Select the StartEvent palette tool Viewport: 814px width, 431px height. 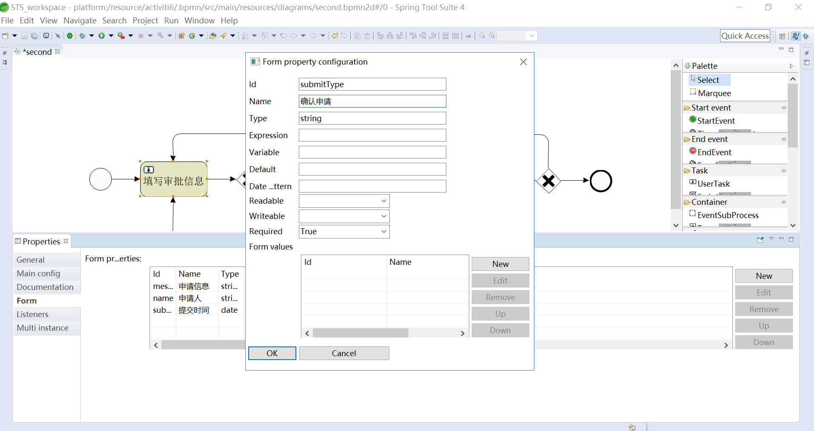click(712, 121)
